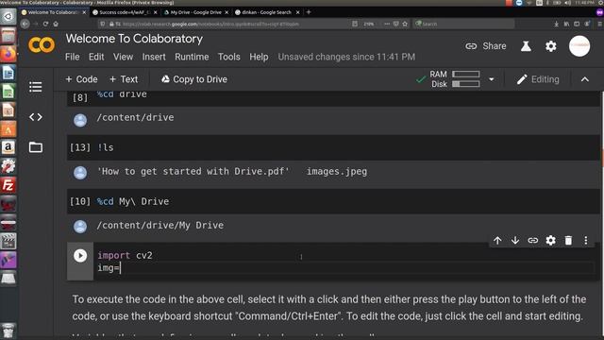Open the Tools menu

[x=228, y=57]
